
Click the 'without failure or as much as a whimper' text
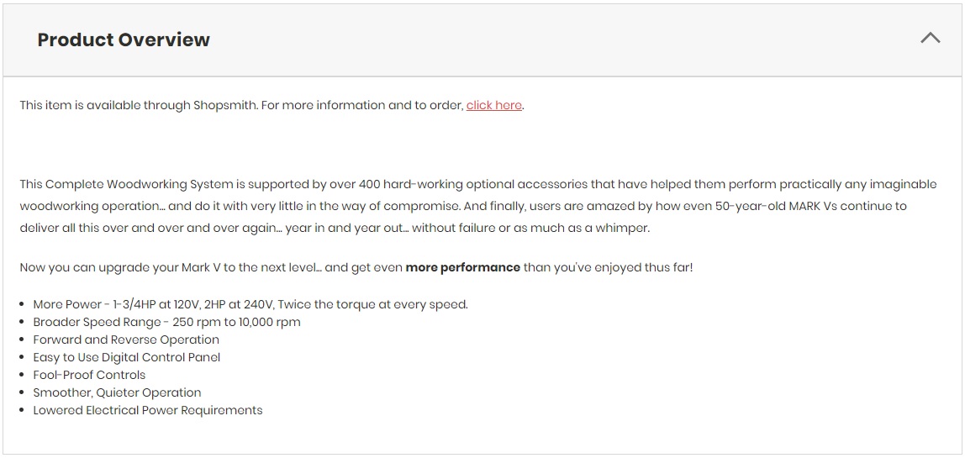pos(530,229)
